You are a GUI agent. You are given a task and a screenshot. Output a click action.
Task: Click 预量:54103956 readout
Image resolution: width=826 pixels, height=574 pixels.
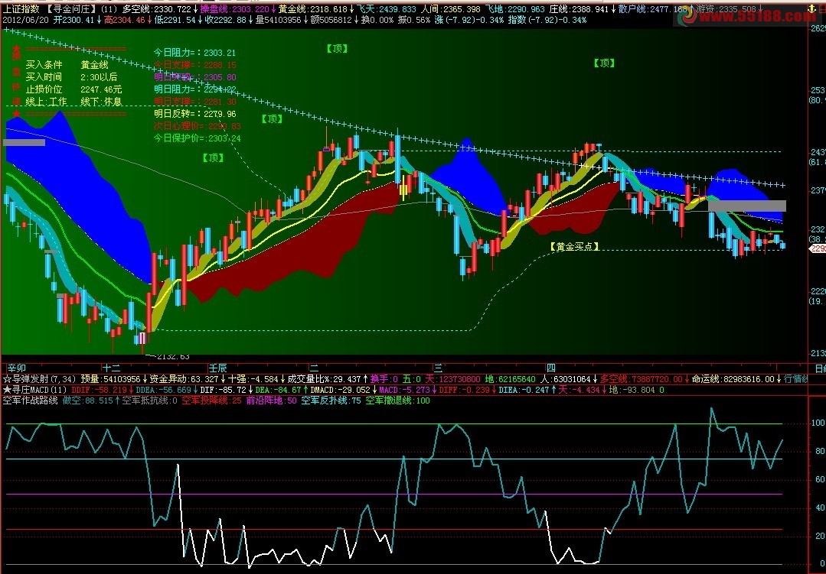pos(111,379)
